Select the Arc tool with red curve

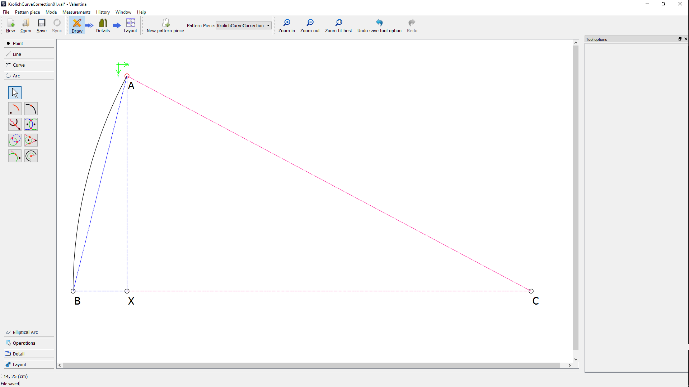pyautogui.click(x=15, y=109)
